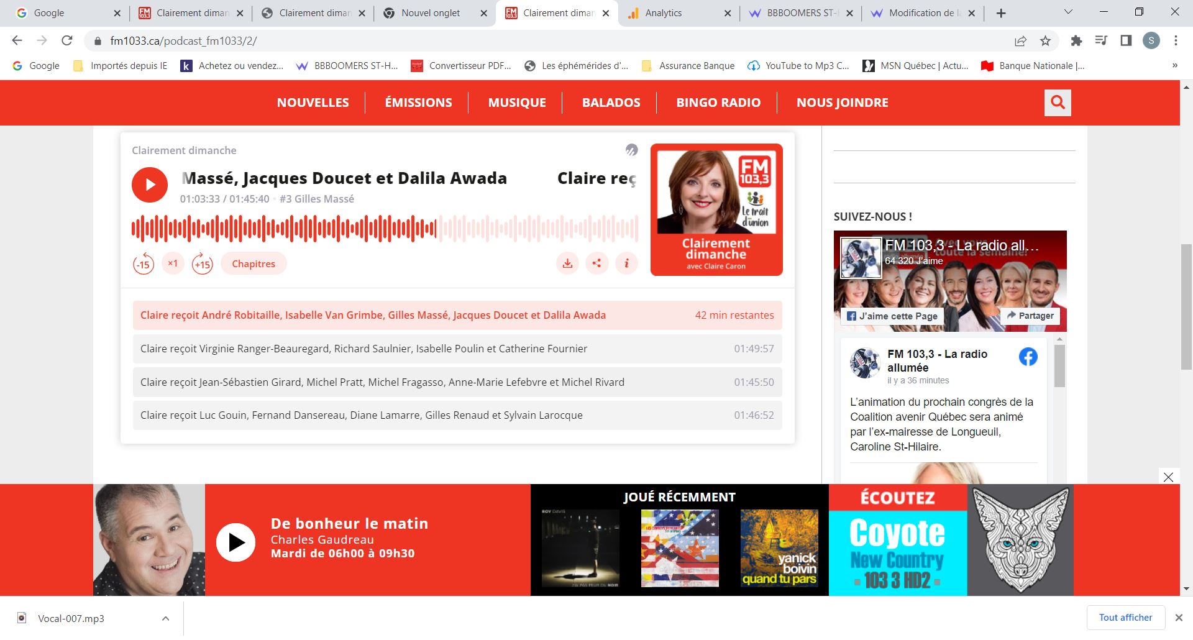Viewport: 1193px width, 640px height.
Task: Close the downloads bar
Action: tap(1179, 618)
